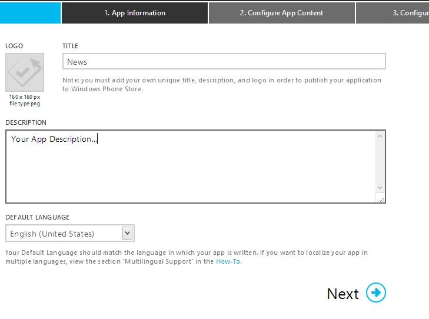Click the logo placeholder image
This screenshot has width=429, height=319.
25,72
